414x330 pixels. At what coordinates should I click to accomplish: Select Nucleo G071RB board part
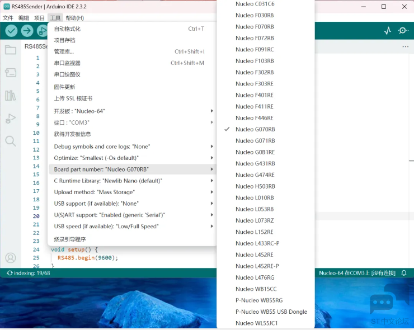tap(266, 141)
